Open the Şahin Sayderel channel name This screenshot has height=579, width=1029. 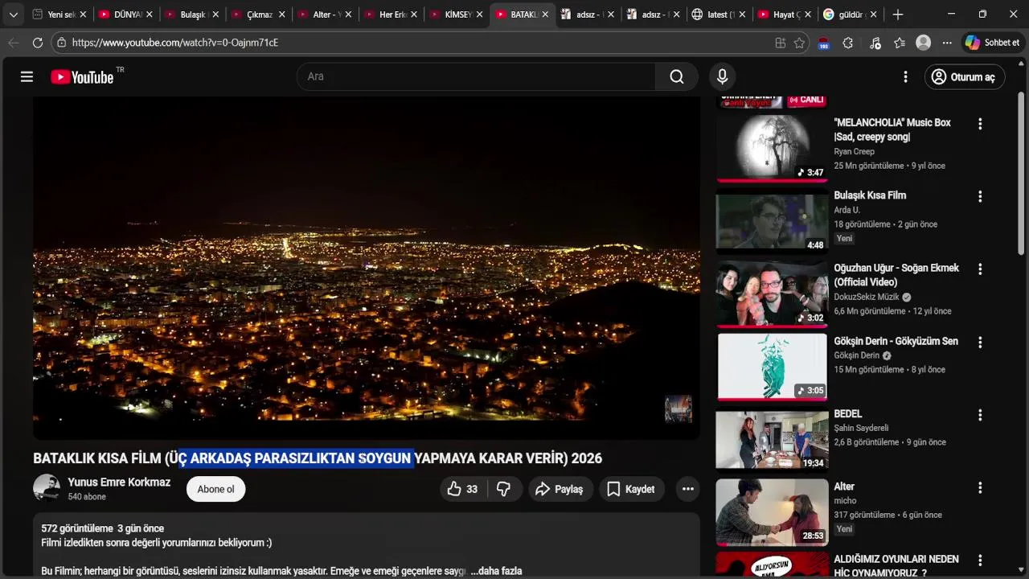click(x=861, y=428)
